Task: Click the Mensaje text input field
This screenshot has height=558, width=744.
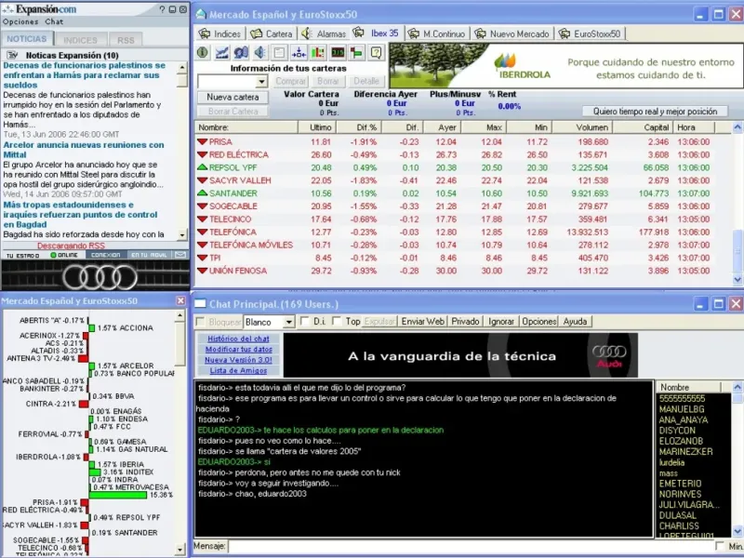Action: coord(470,546)
